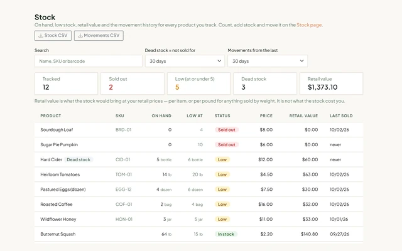The image size is (402, 251).
Task: Click the $6.00 price of Sugar Pie Pumpkin
Action: [266, 145]
